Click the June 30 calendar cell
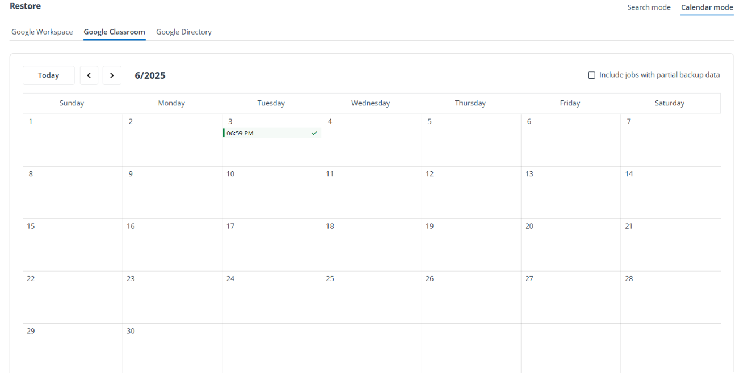This screenshot has height=373, width=744. tap(172, 348)
